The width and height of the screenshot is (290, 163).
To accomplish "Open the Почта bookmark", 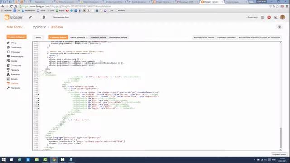I will tap(41, 10).
